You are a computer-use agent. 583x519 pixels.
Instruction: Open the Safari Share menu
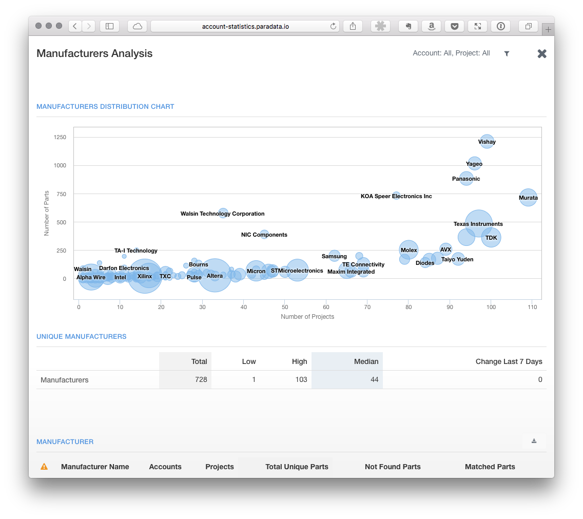[353, 26]
